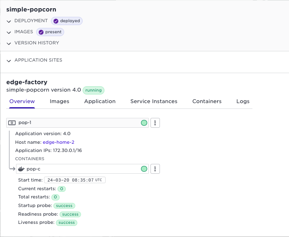
Task: Click the green status circle on pop-1
Action: click(144, 123)
